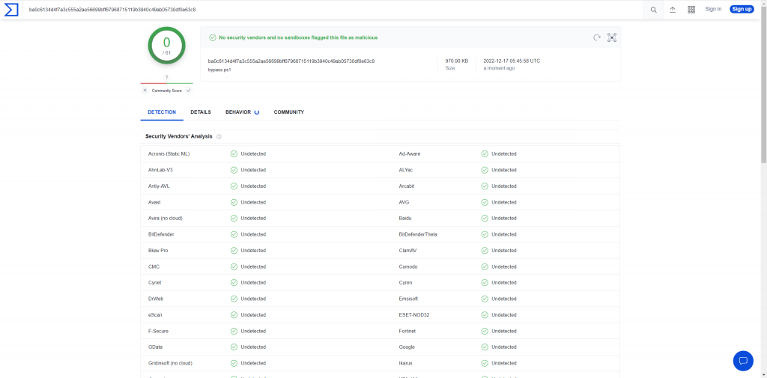This screenshot has height=378, width=767.
Task: Click the 970.90 KB size value
Action: coord(456,61)
